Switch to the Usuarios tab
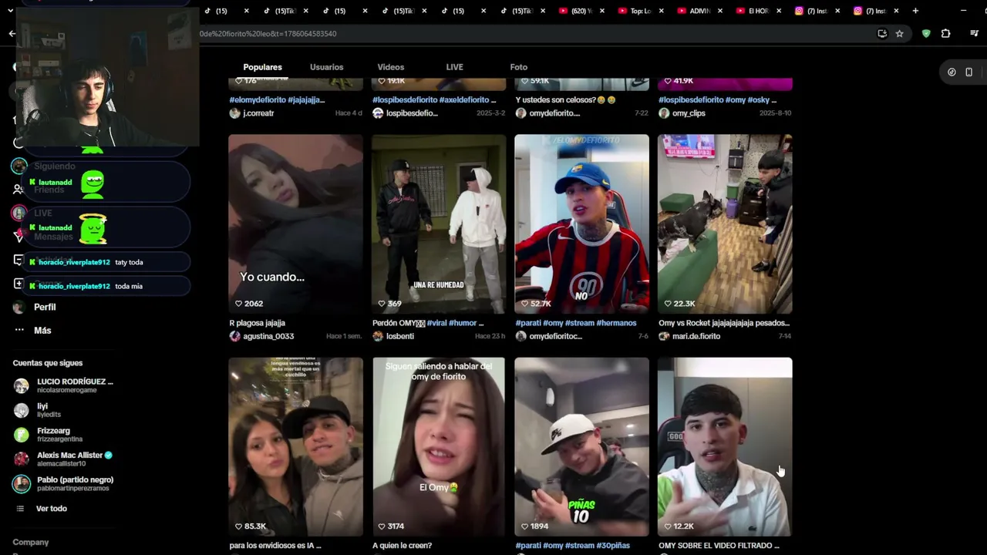Screen dimensions: 987x555 point(326,67)
